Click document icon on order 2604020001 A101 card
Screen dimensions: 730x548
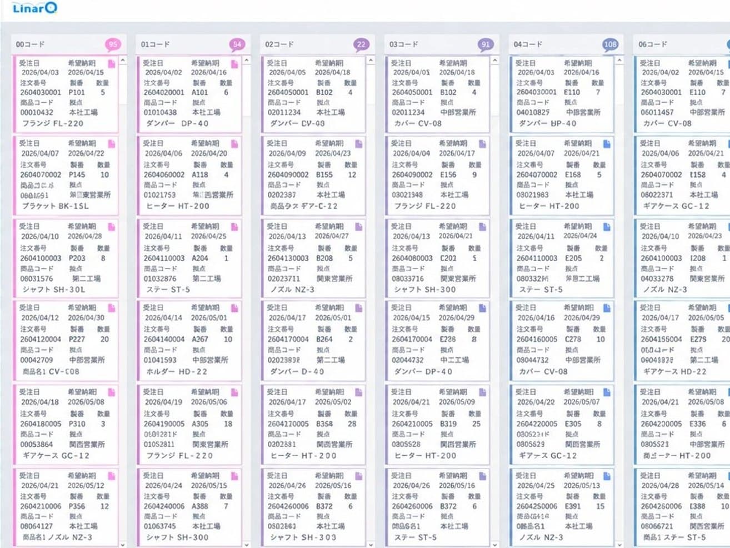click(x=235, y=64)
